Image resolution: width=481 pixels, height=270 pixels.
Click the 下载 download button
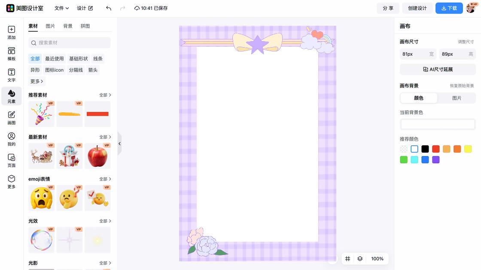pos(449,8)
